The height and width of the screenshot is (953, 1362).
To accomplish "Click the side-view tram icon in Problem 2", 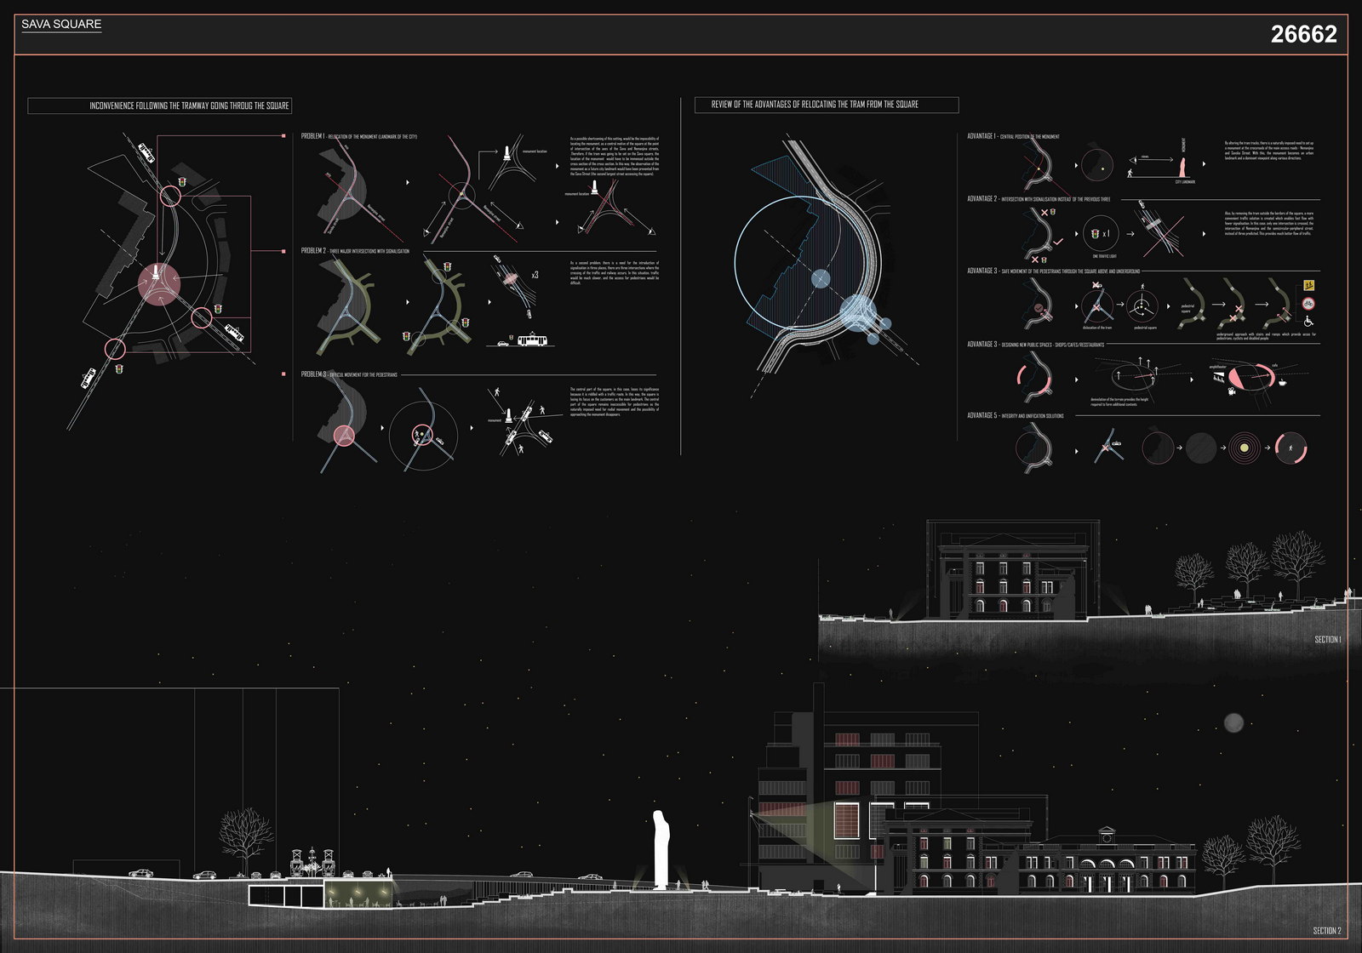I will [x=532, y=340].
